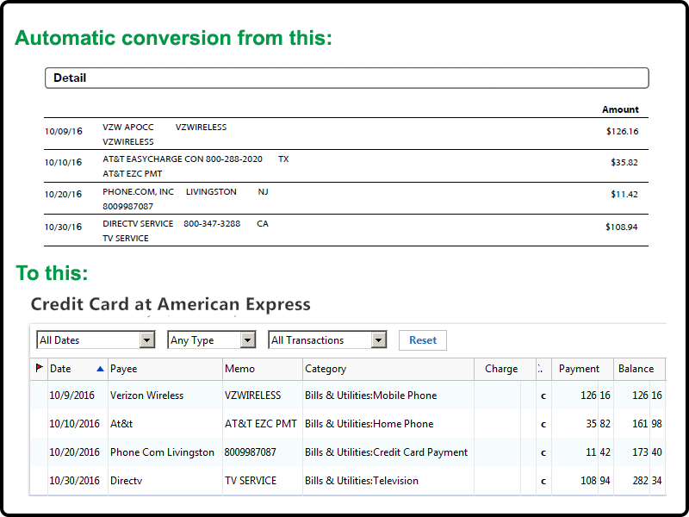Open the All Dates filter dropdown

pos(96,339)
